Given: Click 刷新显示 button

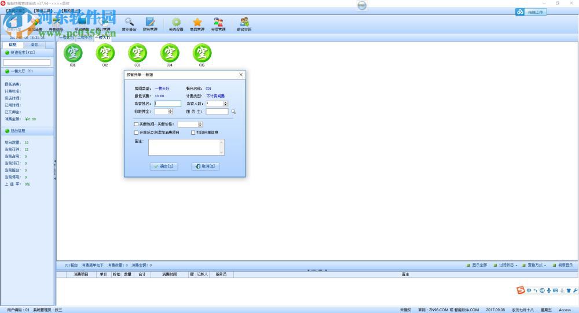Looking at the screenshot, I should pyautogui.click(x=563, y=265).
